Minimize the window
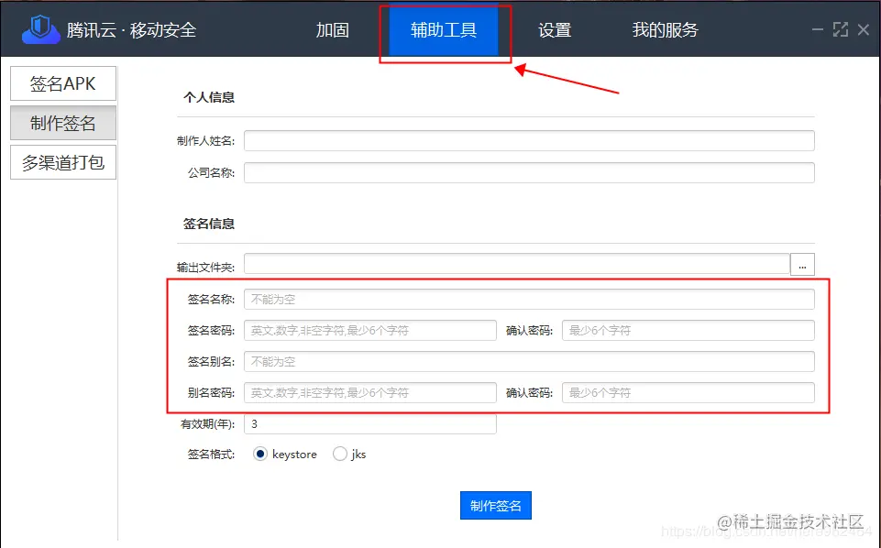The image size is (881, 548). click(818, 29)
